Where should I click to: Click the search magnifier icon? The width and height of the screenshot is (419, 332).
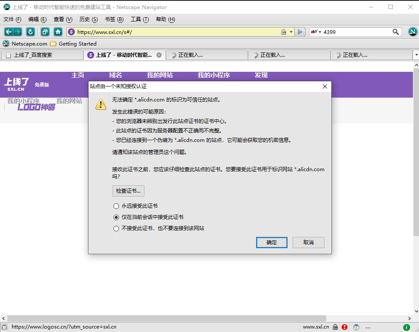click(396, 32)
